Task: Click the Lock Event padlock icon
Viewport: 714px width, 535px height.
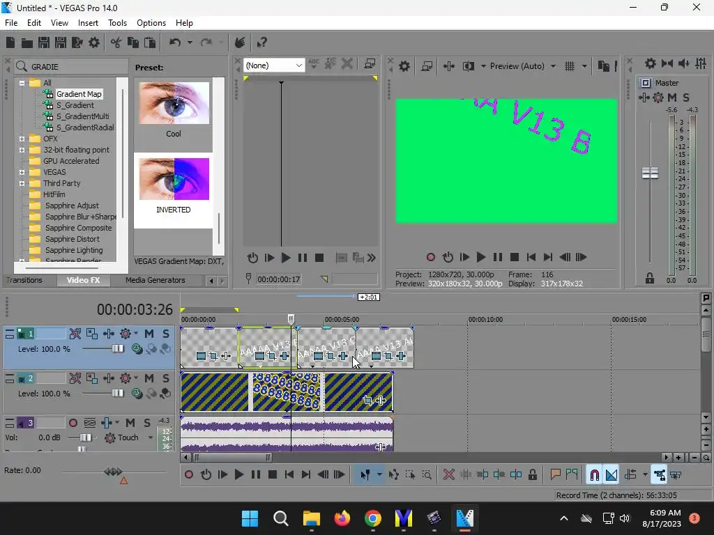Action: [532, 475]
